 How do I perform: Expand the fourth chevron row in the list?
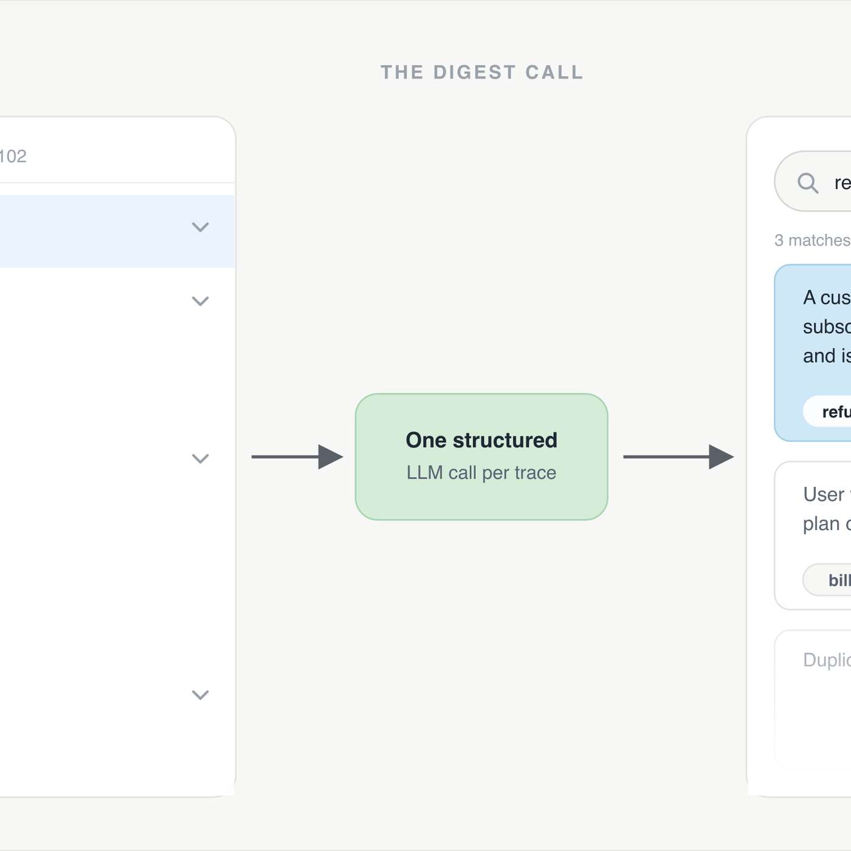pyautogui.click(x=200, y=695)
